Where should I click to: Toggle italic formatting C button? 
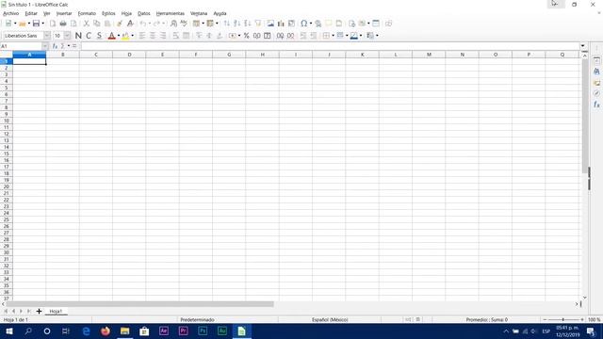(x=89, y=36)
